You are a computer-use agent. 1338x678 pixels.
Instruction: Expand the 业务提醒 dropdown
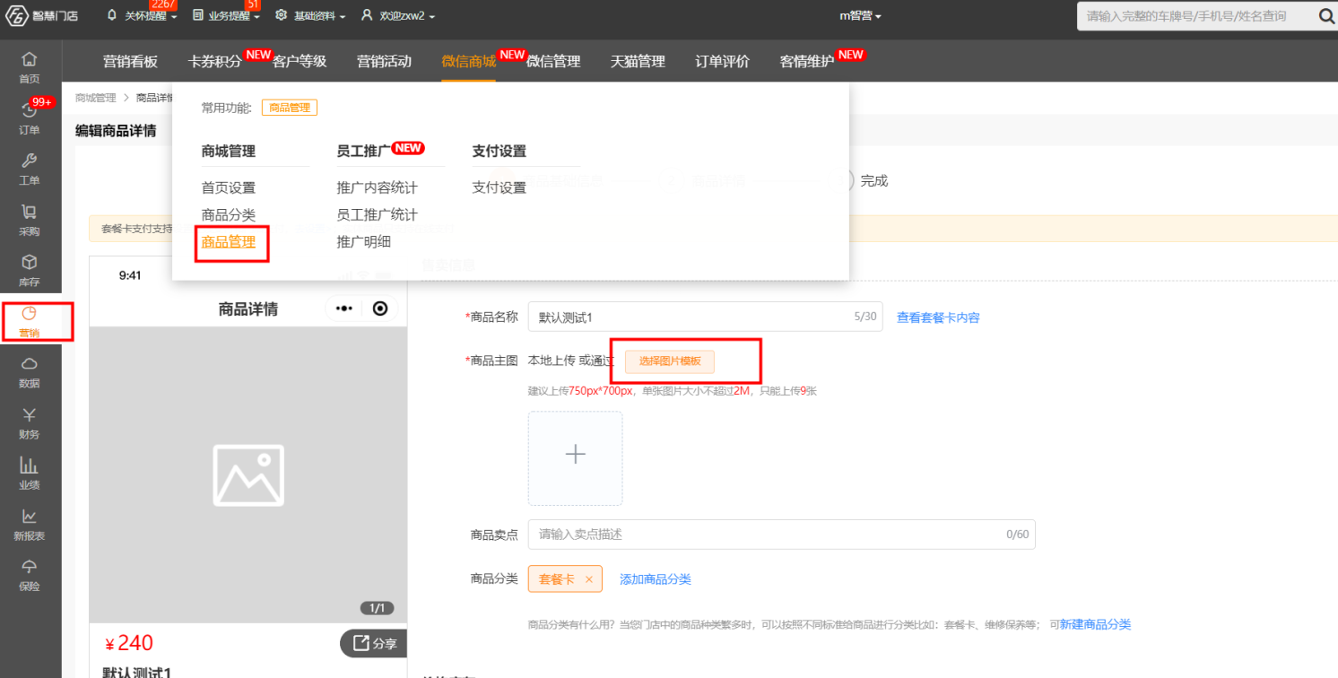point(227,16)
